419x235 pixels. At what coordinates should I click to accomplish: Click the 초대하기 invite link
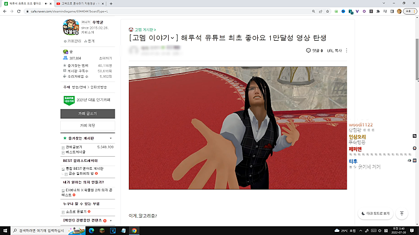tap(105, 58)
